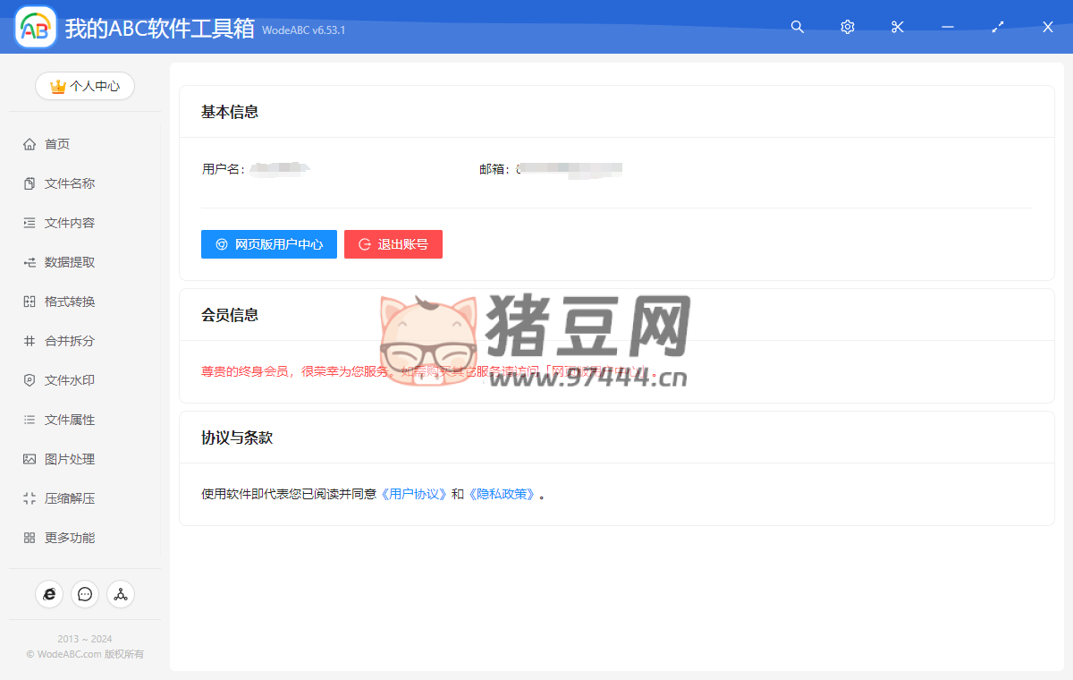1073x680 pixels.
Task: Open settings via the gear icon
Action: 848,27
